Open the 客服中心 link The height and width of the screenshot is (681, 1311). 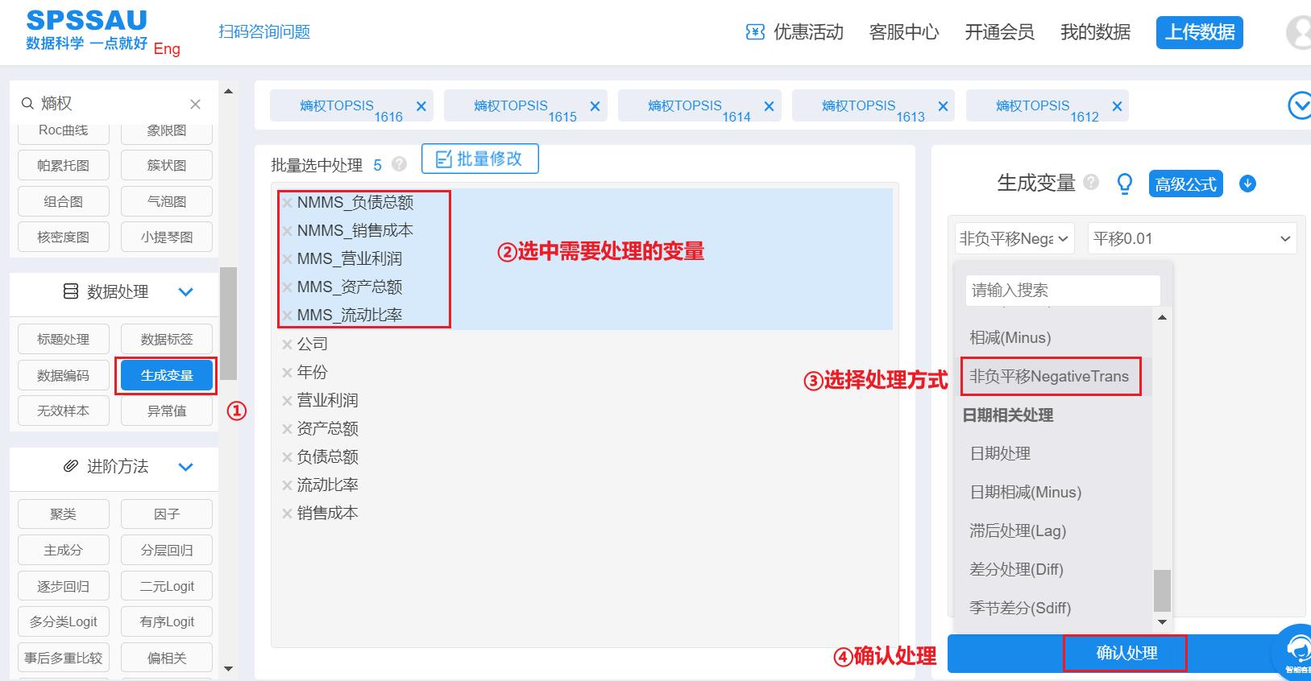(x=904, y=32)
